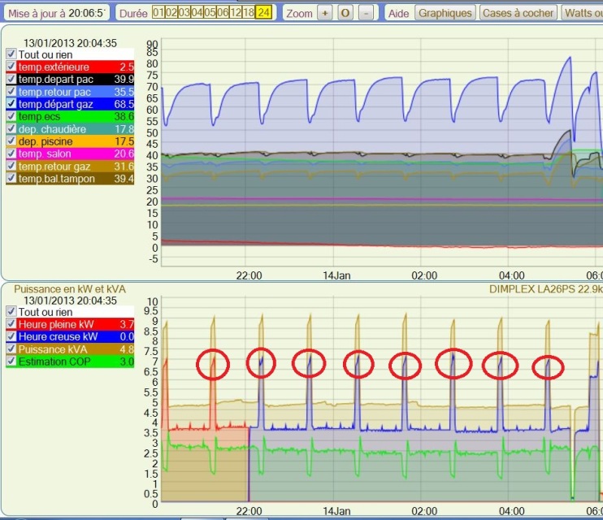Disable the Estimation COP curve checkbox
Screen dimensions: 603x520
(11, 362)
